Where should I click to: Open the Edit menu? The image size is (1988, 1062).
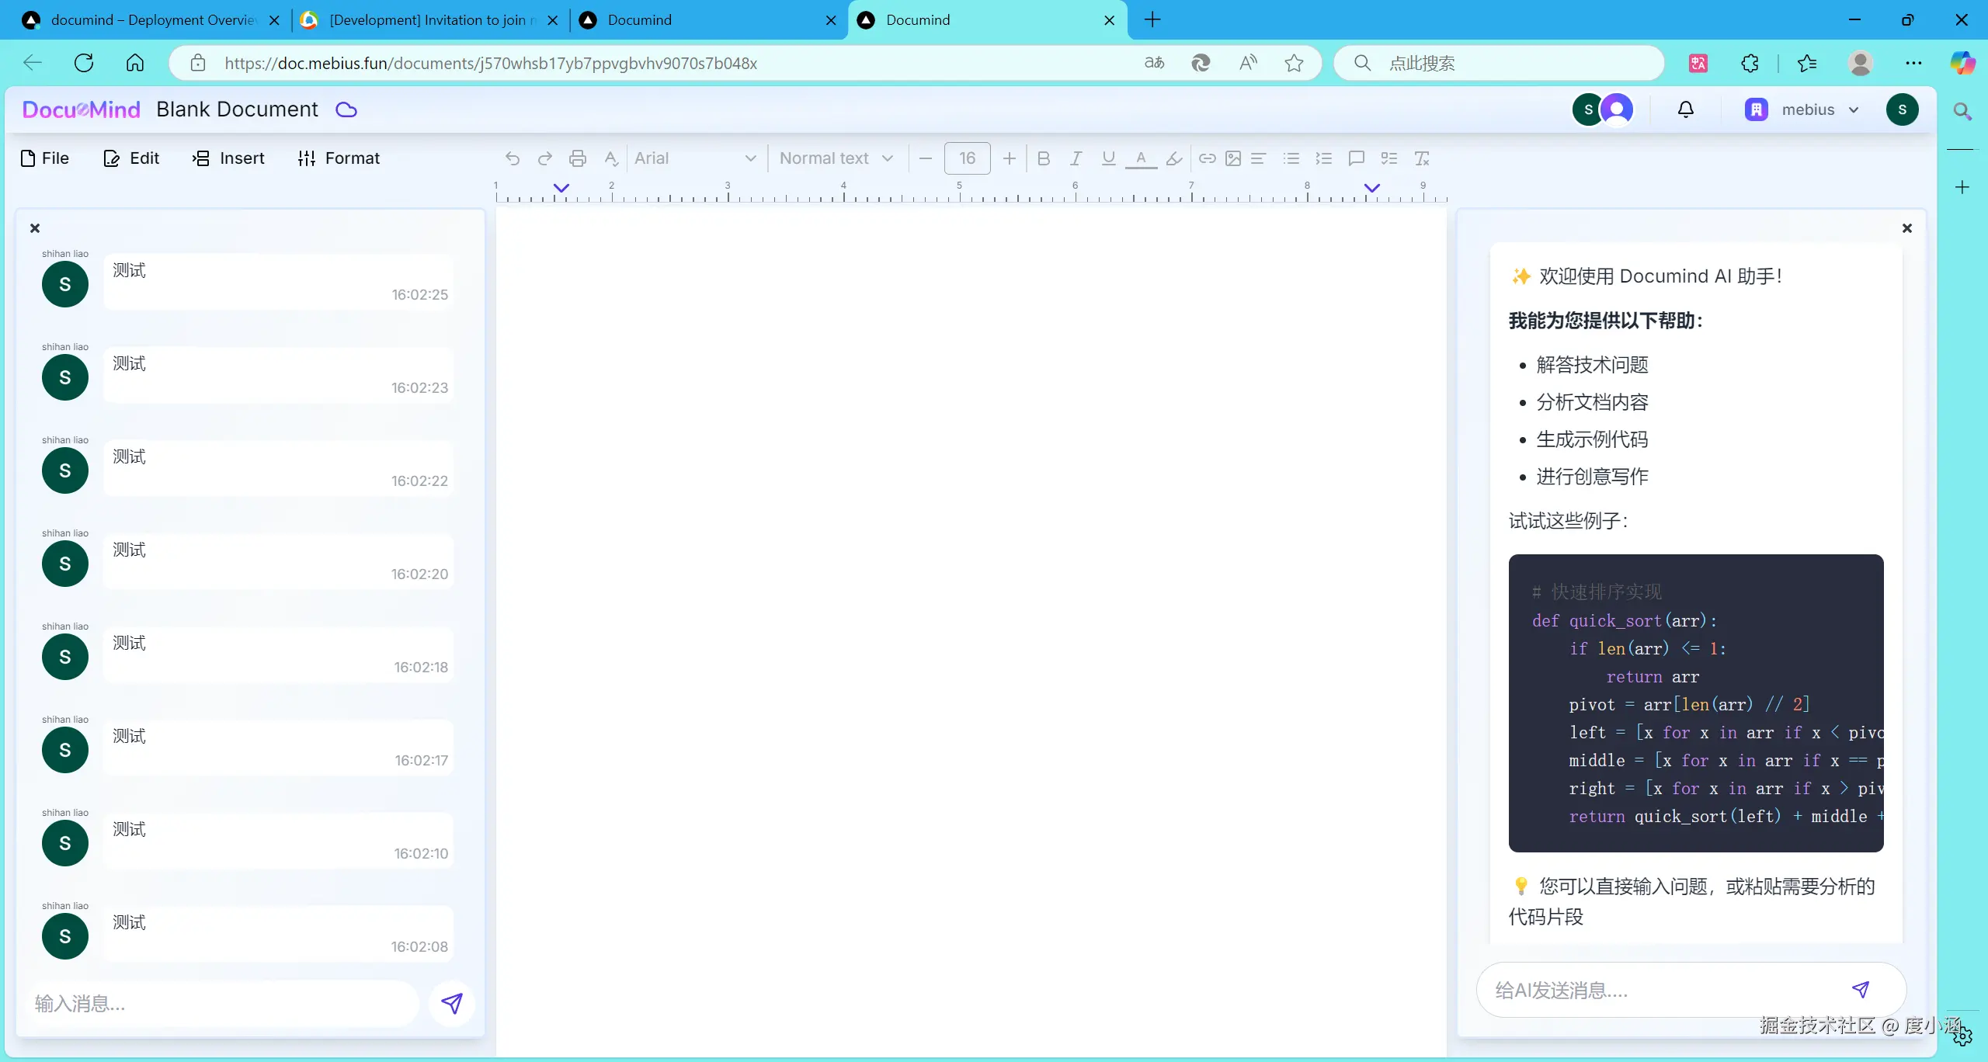(131, 158)
